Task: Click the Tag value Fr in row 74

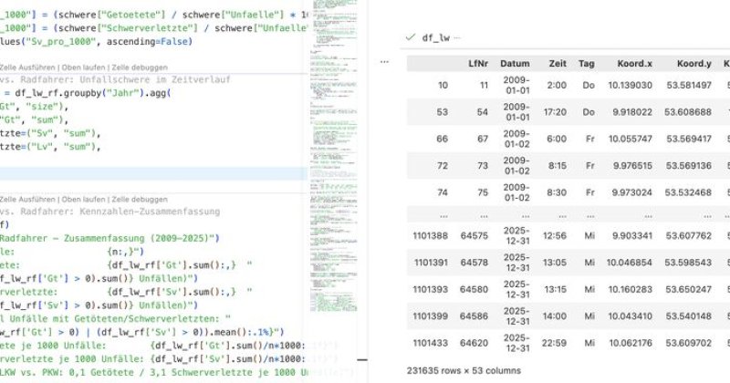Action: tap(589, 192)
